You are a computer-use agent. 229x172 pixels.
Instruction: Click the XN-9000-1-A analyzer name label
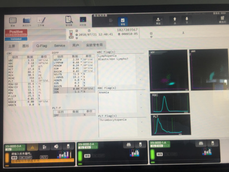coord(158,143)
